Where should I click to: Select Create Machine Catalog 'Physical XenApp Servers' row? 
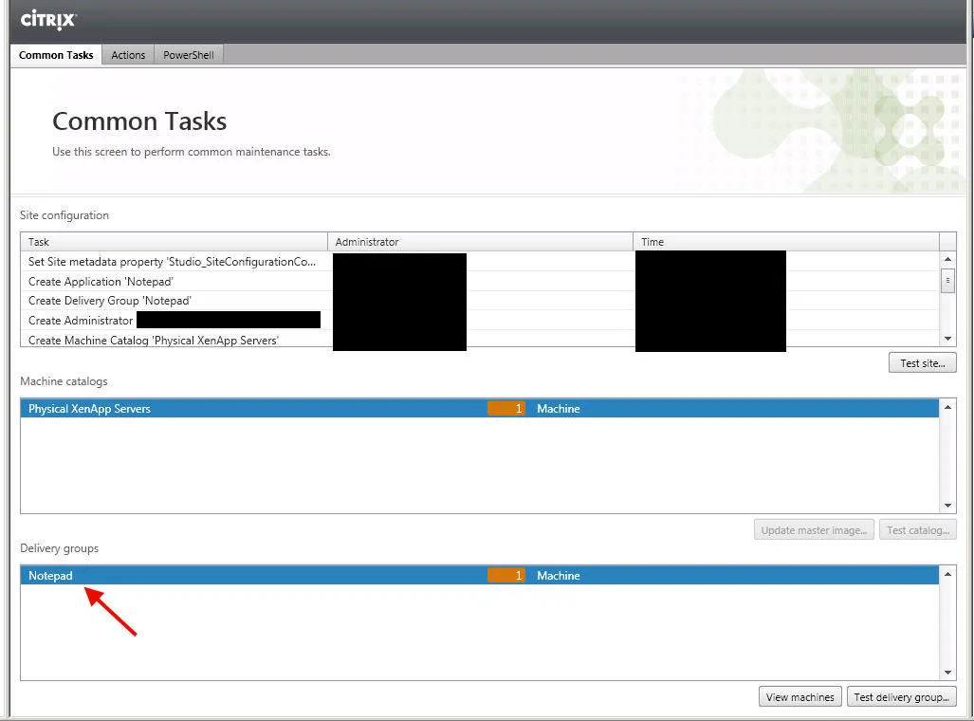click(480, 340)
